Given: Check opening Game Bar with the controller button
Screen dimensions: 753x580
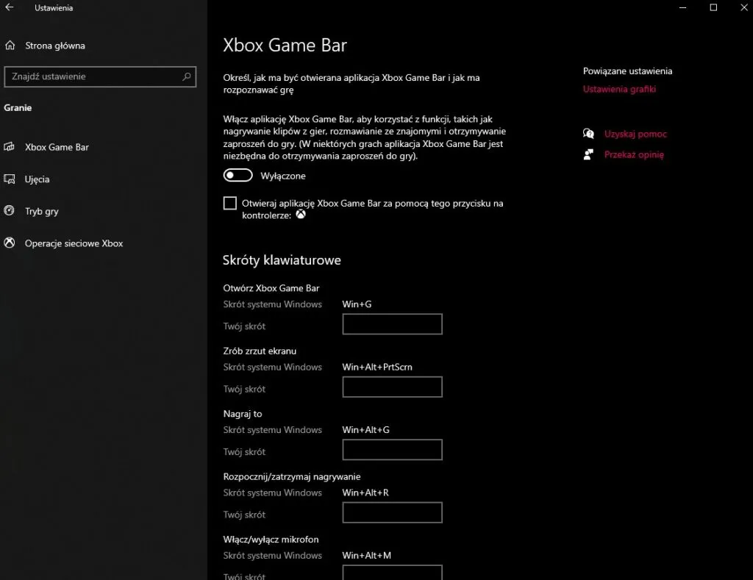Looking at the screenshot, I should coord(230,203).
